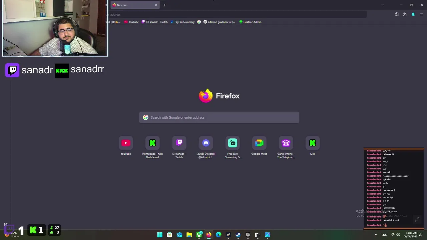
Task: Open Microsoft Store from taskbar
Action: click(x=169, y=235)
